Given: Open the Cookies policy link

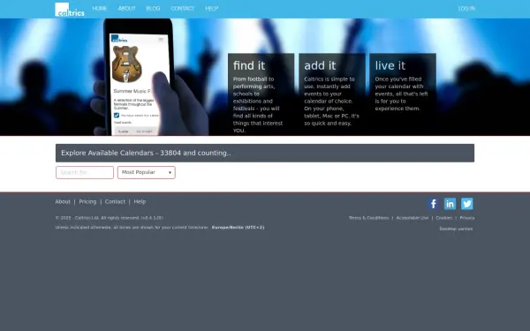Looking at the screenshot, I should click(443, 218).
